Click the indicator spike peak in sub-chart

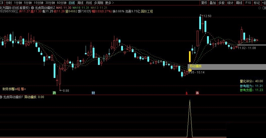pyautogui.click(x=190, y=100)
